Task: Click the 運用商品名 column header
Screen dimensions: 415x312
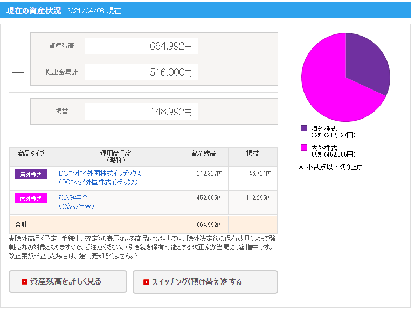Action: point(116,156)
